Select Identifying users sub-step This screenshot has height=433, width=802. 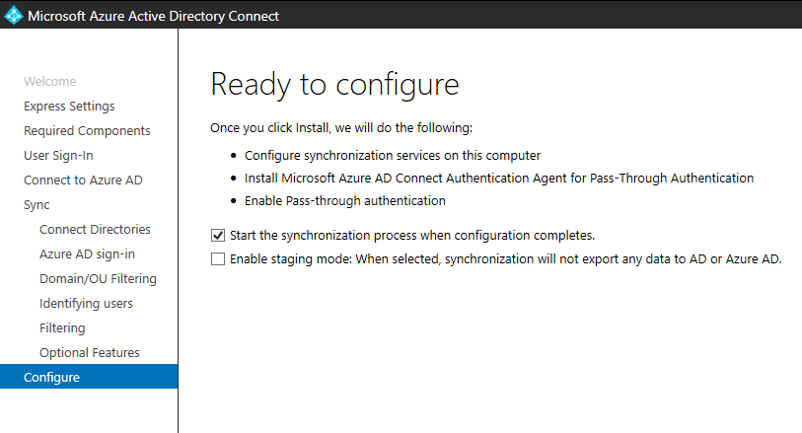coord(86,304)
